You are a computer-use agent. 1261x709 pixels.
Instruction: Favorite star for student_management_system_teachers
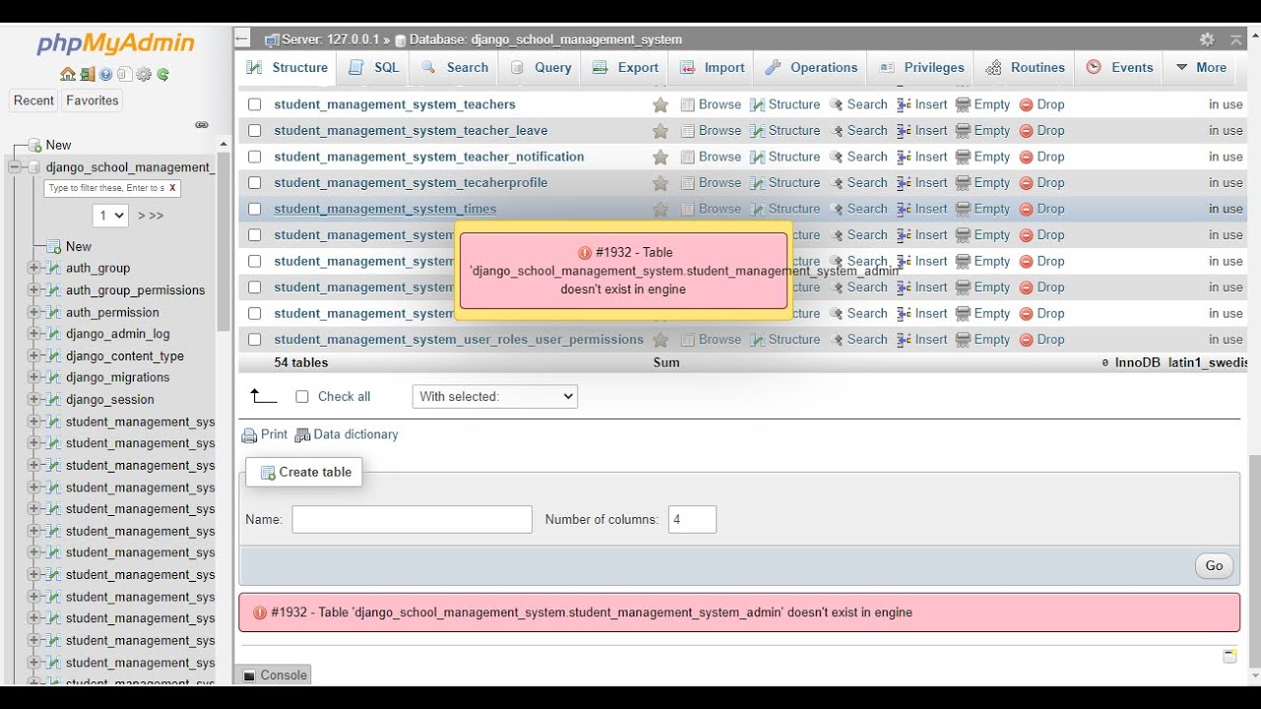(x=660, y=104)
